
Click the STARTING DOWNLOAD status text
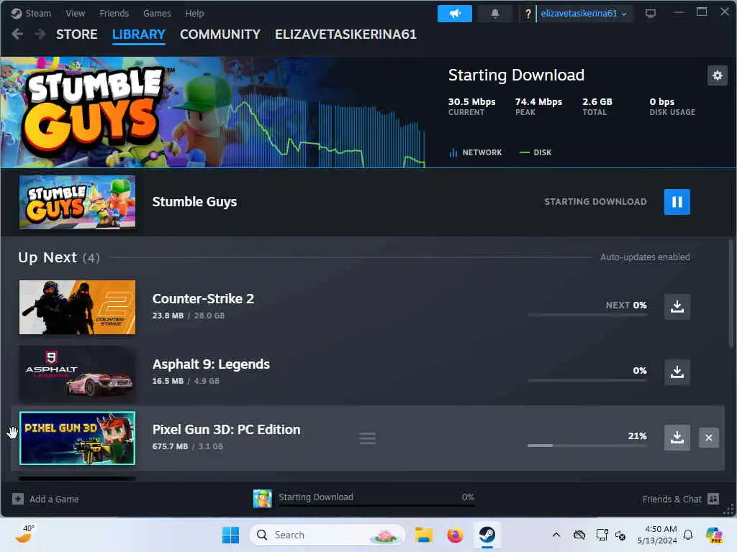tap(595, 202)
